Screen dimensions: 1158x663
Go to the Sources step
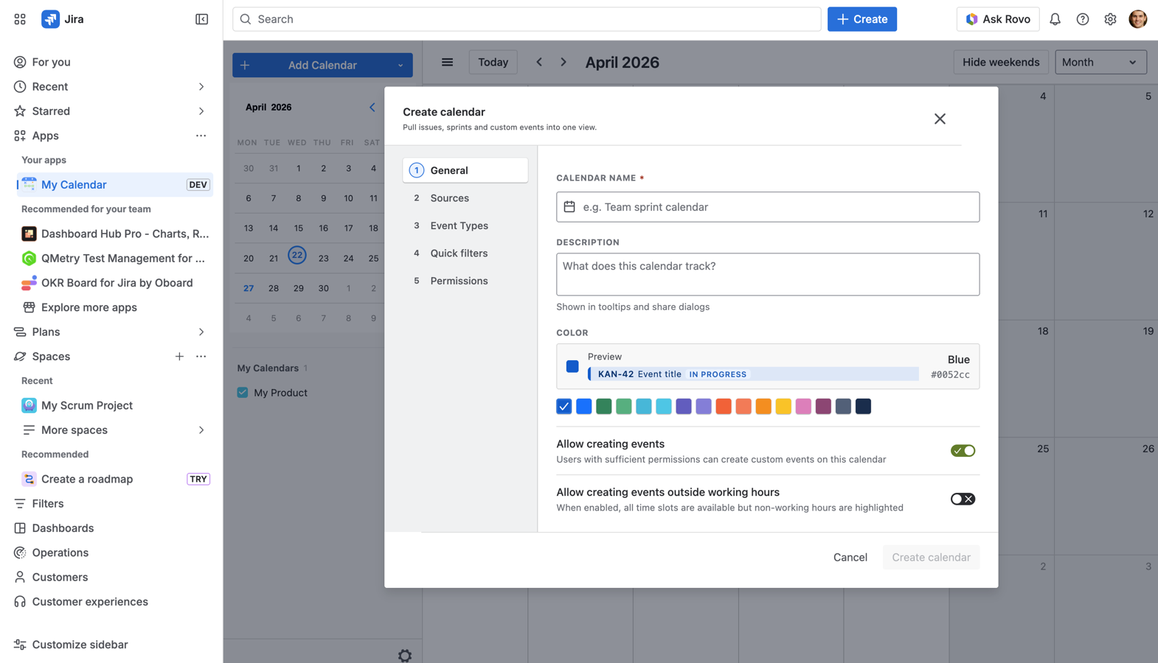pos(449,198)
